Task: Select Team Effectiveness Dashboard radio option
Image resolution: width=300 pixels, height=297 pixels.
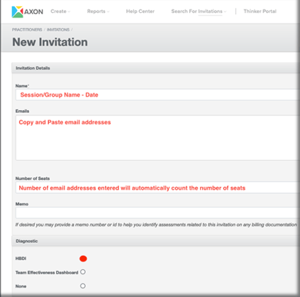Action: pos(83,272)
